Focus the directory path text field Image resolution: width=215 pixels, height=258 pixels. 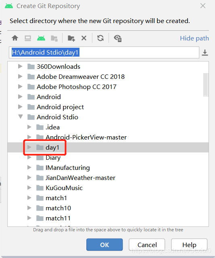[x=104, y=53]
